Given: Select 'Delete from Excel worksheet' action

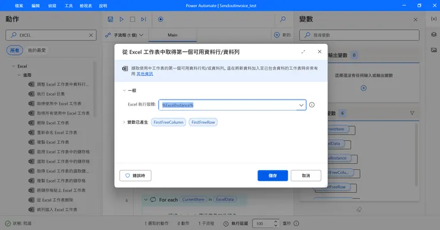Looking at the screenshot, I should [51, 200].
